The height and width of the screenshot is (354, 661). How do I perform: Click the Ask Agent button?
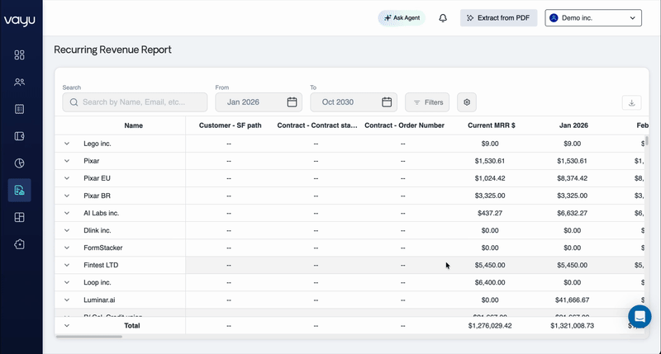[x=402, y=18]
